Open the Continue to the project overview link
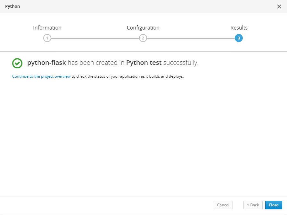287x215 pixels. [41, 77]
